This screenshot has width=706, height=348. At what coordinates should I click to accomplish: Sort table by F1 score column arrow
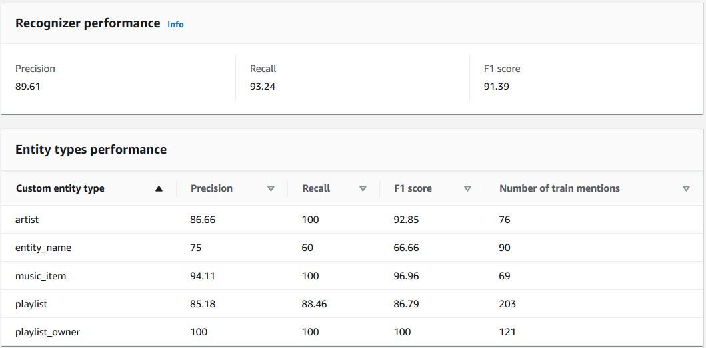pyautogui.click(x=467, y=189)
